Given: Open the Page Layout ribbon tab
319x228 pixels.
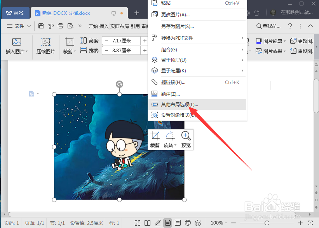Looking at the screenshot, I should (x=120, y=26).
